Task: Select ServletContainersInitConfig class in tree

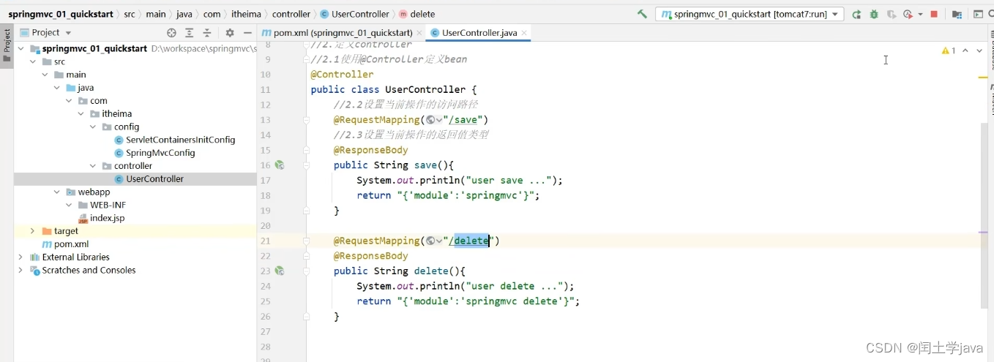Action: pos(180,140)
